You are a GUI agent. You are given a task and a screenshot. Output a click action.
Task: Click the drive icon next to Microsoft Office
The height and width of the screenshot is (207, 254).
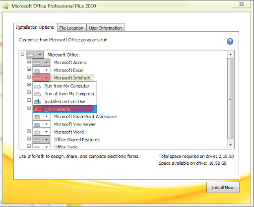pos(31,55)
